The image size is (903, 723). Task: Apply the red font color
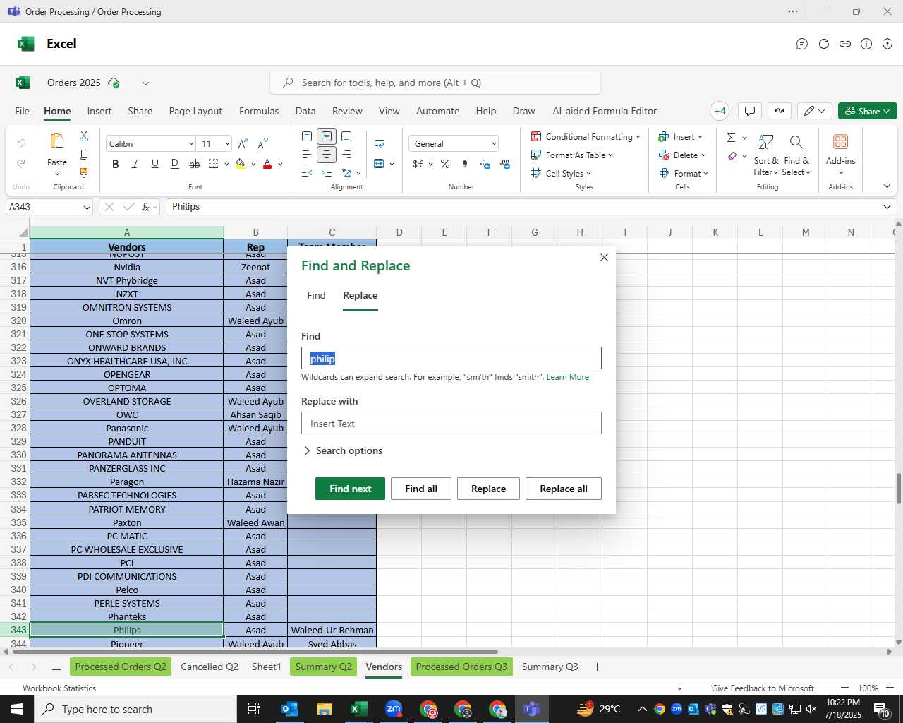267,164
